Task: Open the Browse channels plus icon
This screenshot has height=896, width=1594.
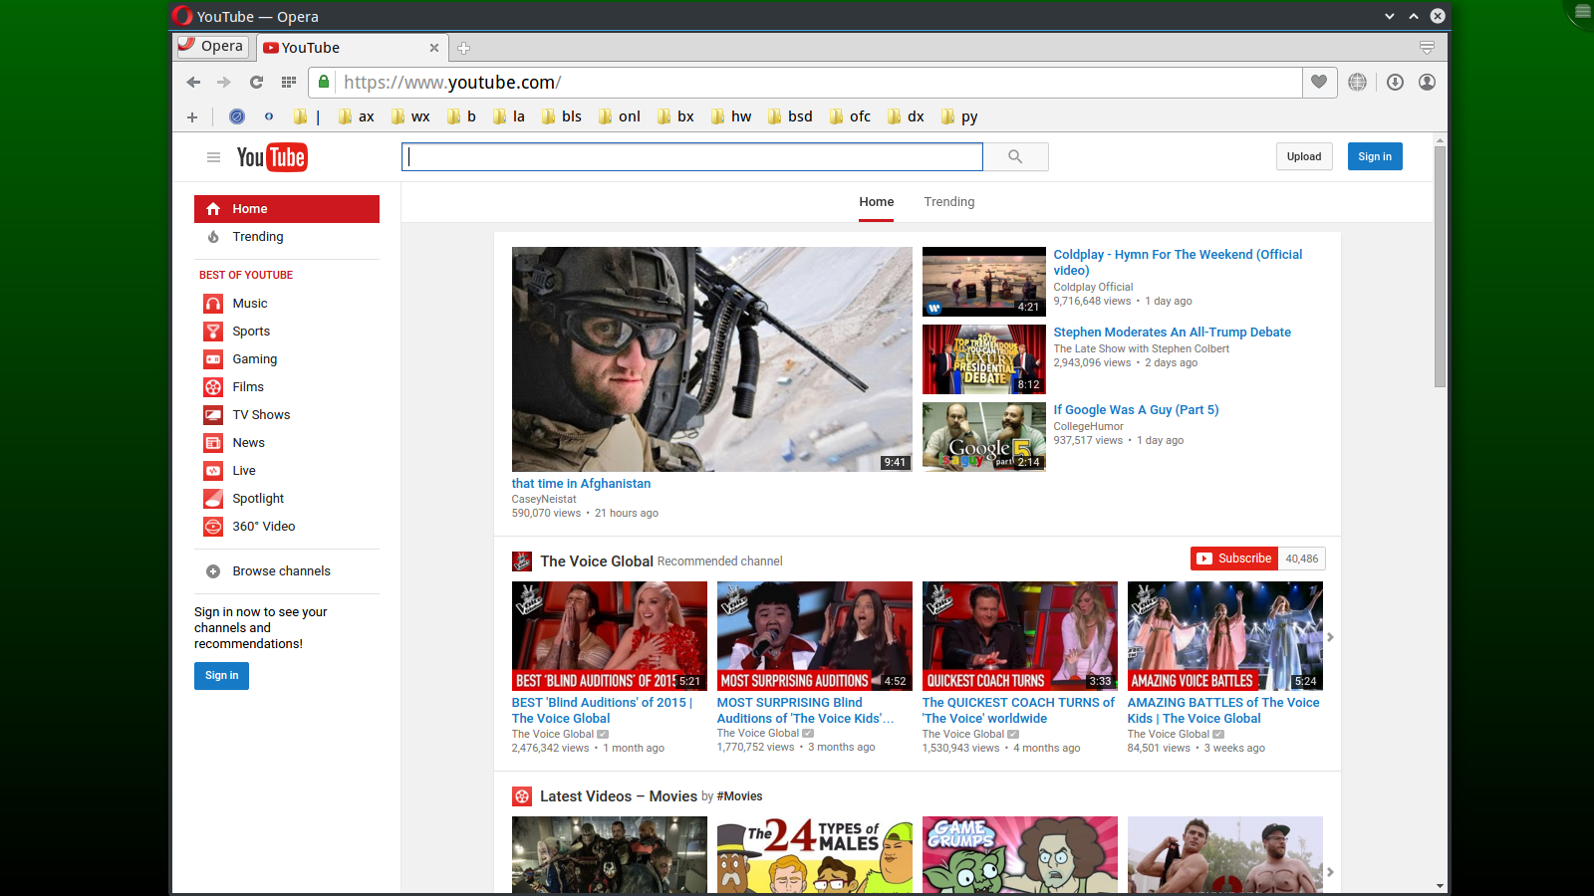Action: (x=213, y=571)
